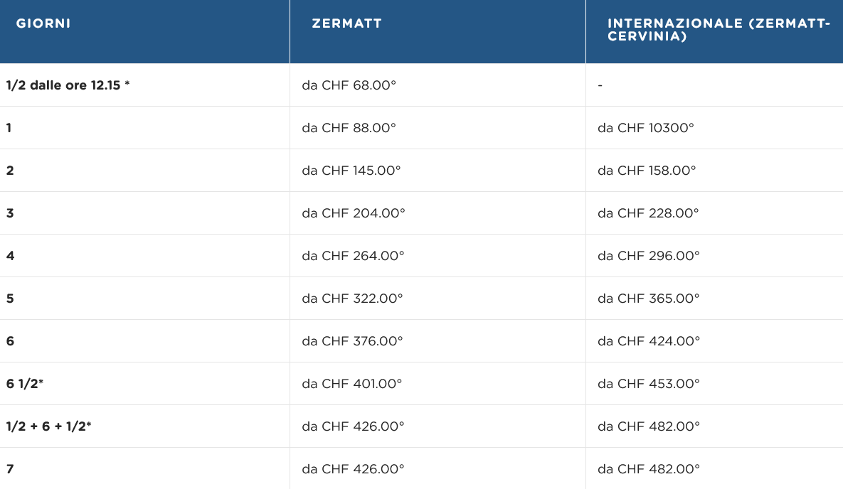Click the INTERNAZIONALE (ZERMATT-CERVINIA) header
843x489 pixels.
[x=719, y=30]
